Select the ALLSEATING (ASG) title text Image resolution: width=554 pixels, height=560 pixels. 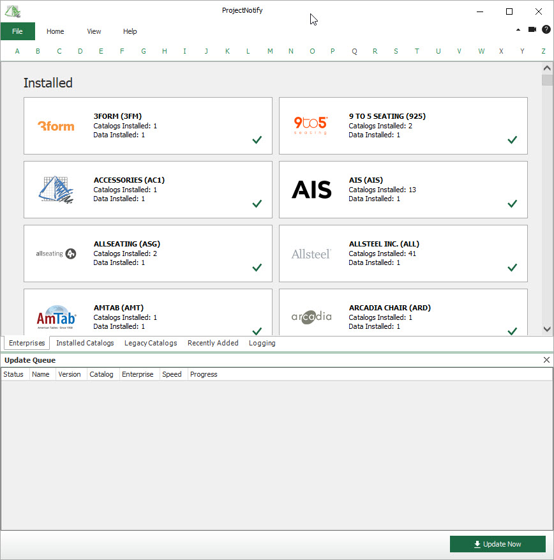[127, 244]
